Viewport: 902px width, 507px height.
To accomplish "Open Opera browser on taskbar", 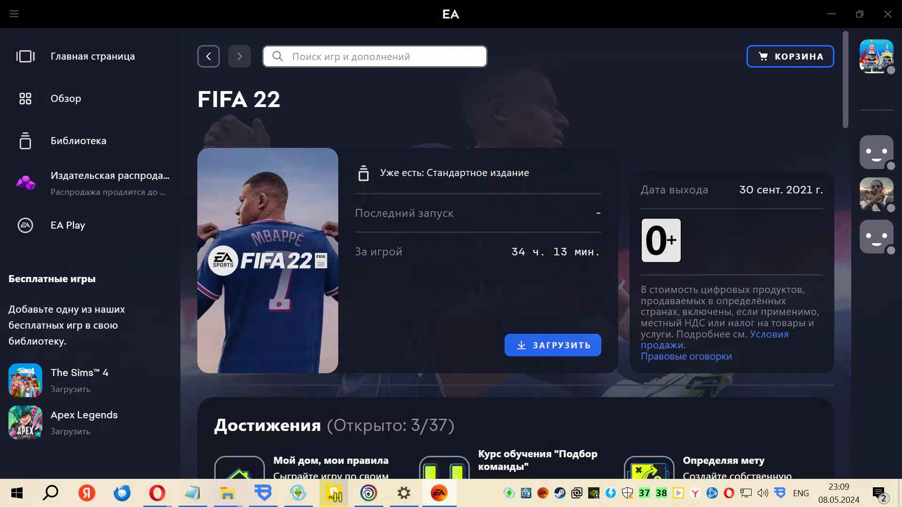I will coord(157,493).
